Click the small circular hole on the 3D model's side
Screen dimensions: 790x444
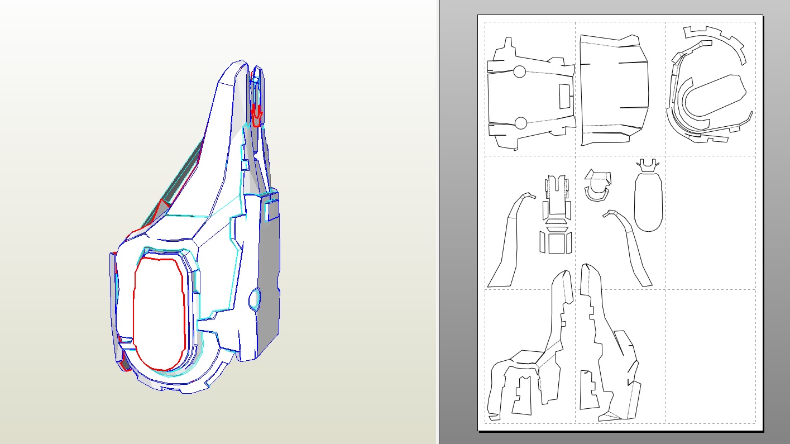click(x=255, y=298)
